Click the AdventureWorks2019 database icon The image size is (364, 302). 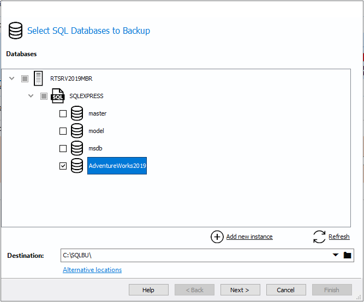point(77,166)
